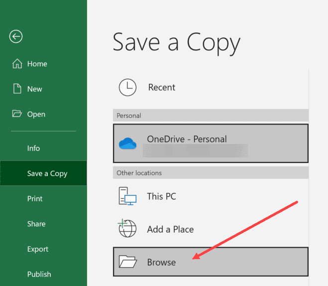Click the 'Recent' text label

162,88
